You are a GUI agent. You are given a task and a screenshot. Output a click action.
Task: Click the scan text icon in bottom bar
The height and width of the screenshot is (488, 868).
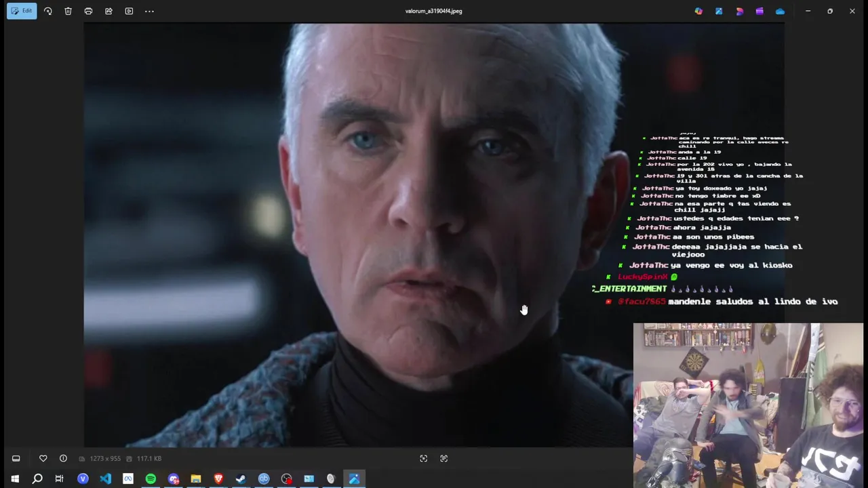point(444,458)
